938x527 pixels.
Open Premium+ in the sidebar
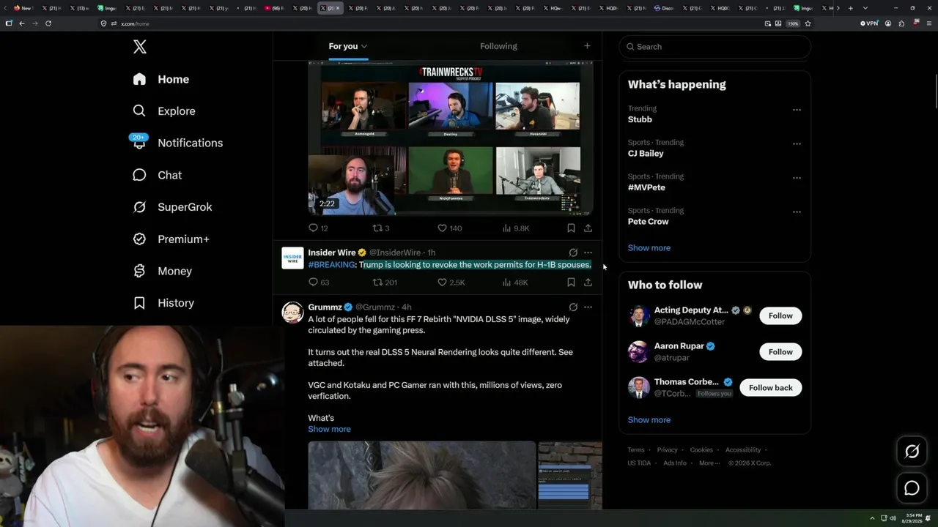(x=171, y=239)
